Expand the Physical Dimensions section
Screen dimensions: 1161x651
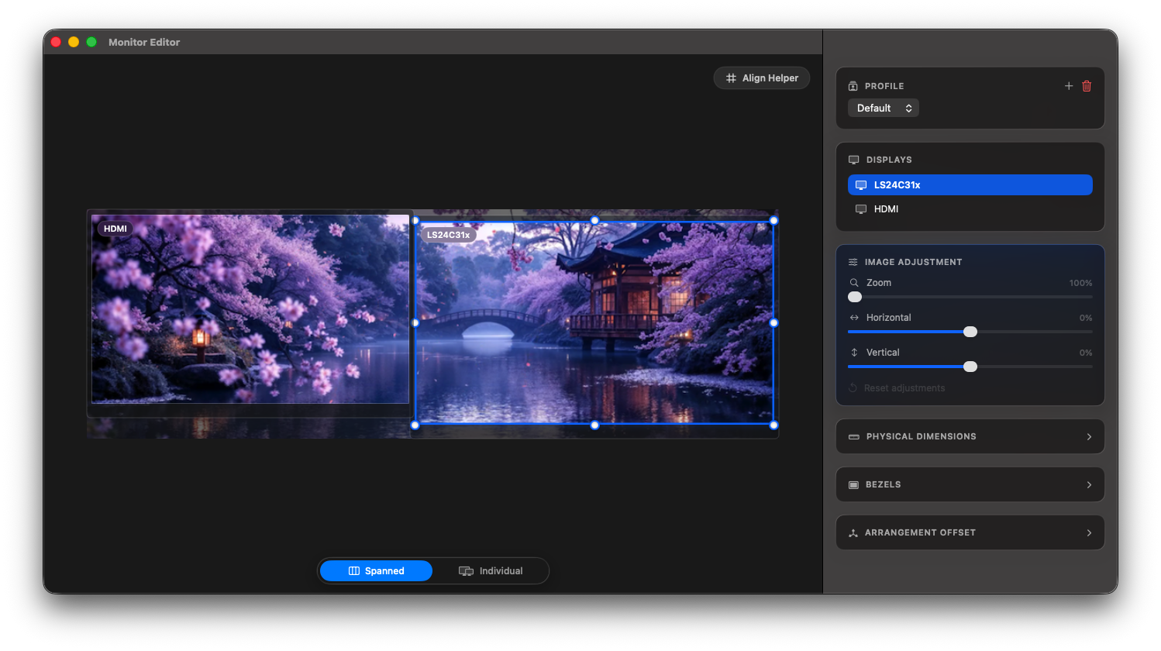point(970,436)
